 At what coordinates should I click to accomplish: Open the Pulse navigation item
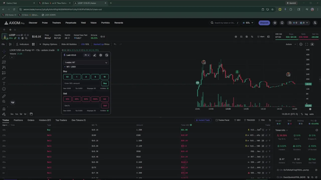[x=45, y=23]
